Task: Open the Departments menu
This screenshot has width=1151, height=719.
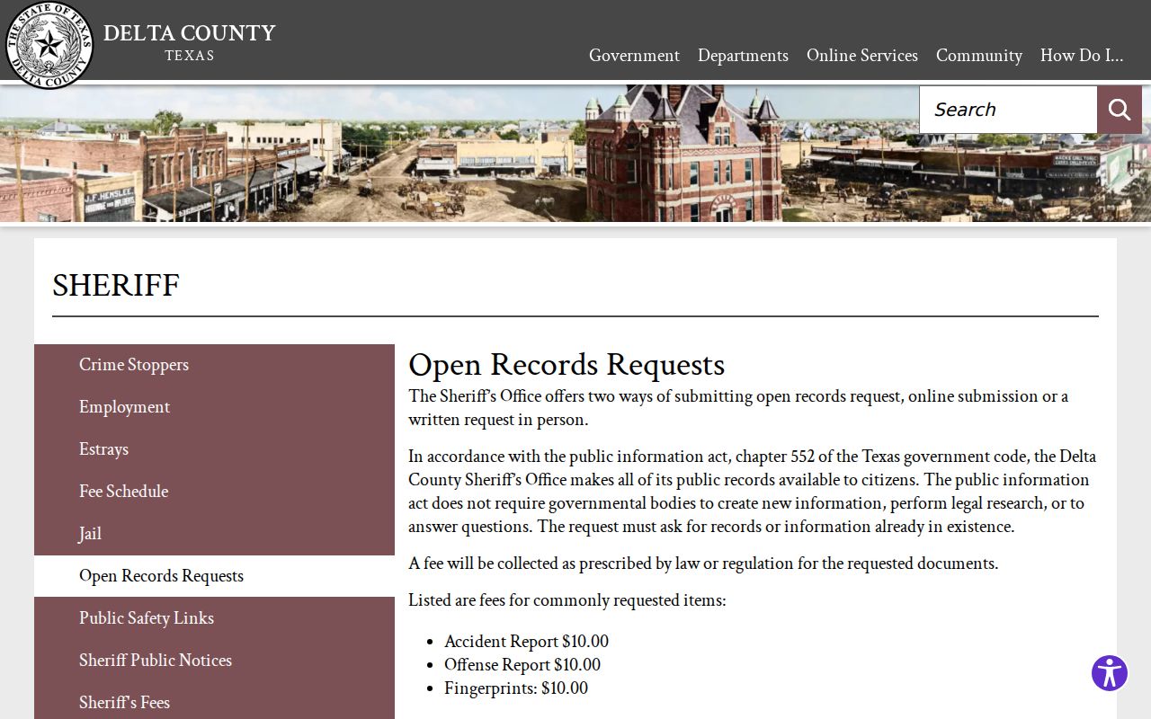Action: pyautogui.click(x=743, y=56)
